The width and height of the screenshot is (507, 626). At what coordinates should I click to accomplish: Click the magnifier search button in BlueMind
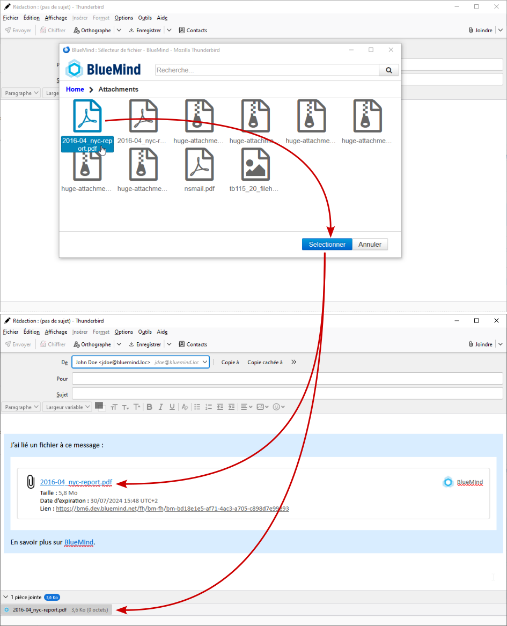pos(388,70)
